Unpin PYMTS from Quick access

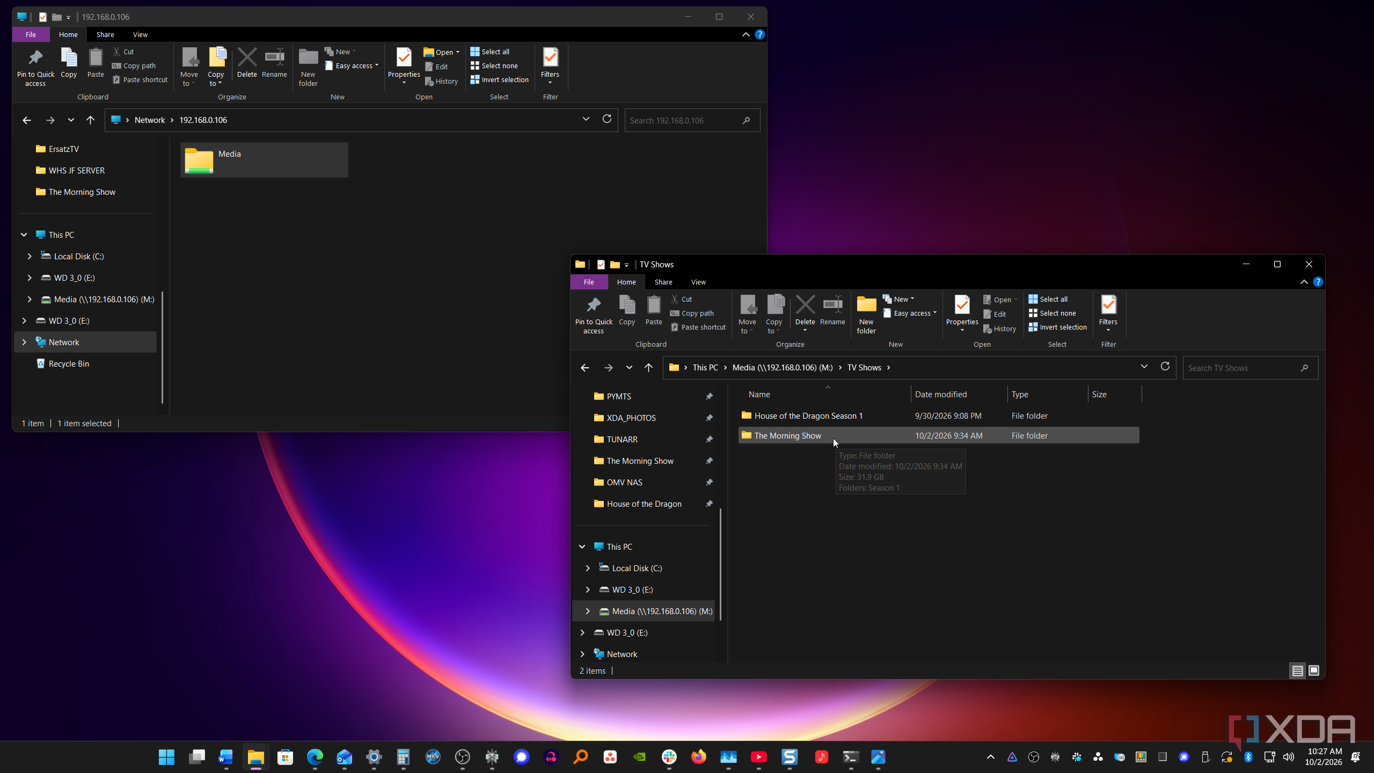click(x=709, y=396)
